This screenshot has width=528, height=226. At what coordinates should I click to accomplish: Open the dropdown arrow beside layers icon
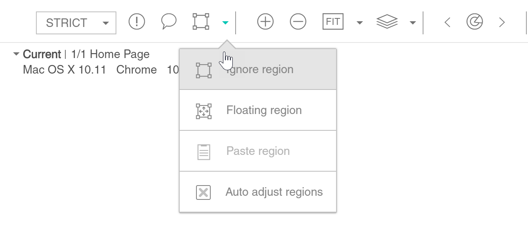[413, 23]
